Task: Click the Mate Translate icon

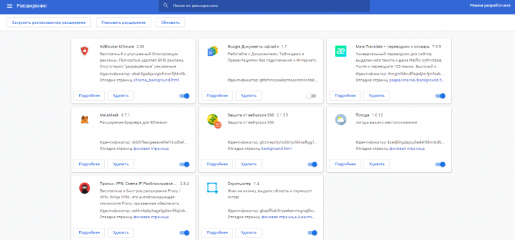Action: coord(341,51)
